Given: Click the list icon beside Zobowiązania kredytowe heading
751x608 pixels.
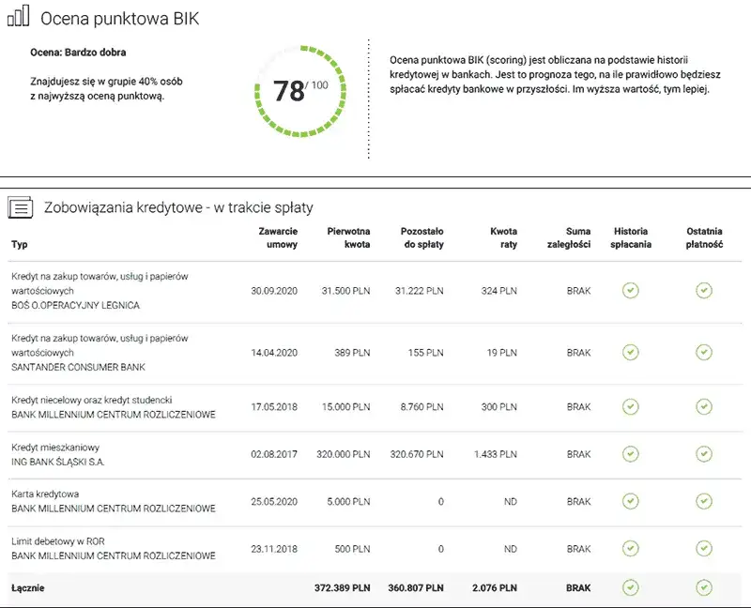Looking at the screenshot, I should click(22, 207).
